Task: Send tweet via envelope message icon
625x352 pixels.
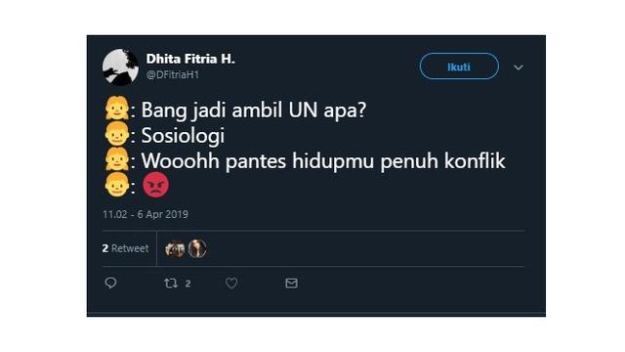Action: (291, 283)
